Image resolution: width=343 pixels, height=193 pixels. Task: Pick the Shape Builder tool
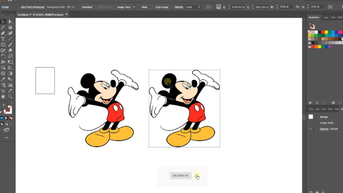click(x=3, y=68)
